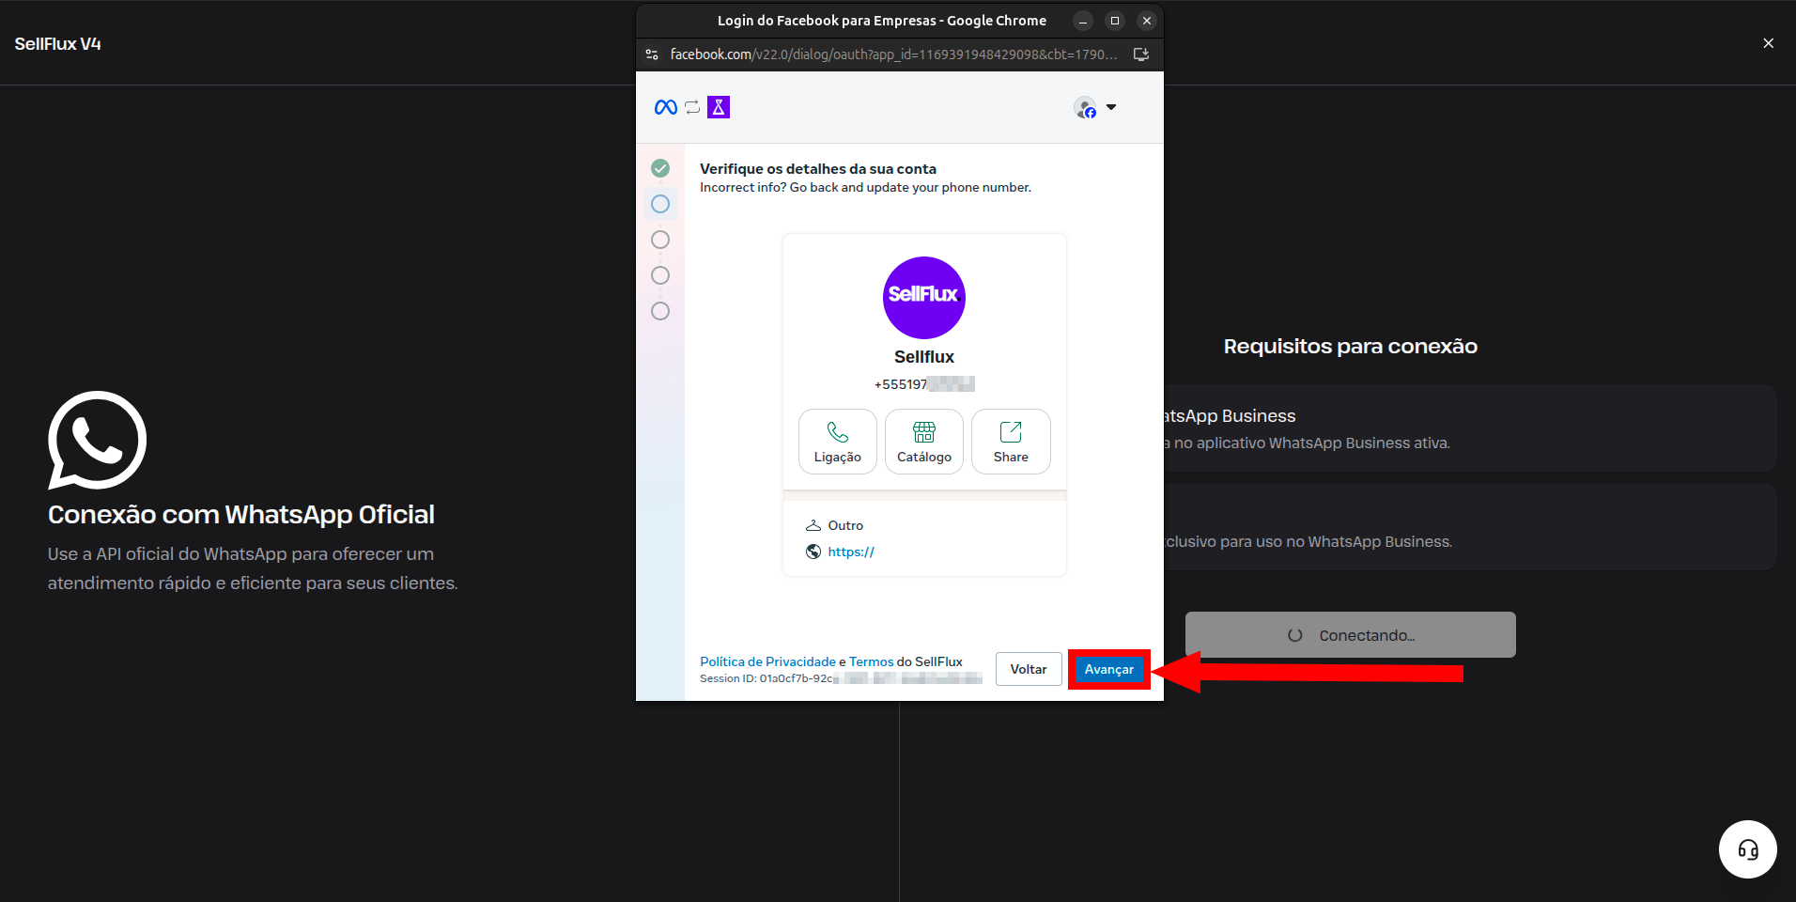Click the blue Avançar button
The image size is (1796, 902).
[1109, 669]
